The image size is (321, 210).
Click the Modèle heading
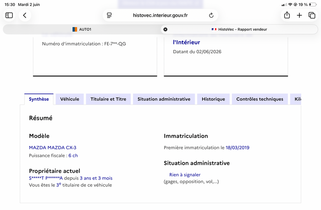39,136
